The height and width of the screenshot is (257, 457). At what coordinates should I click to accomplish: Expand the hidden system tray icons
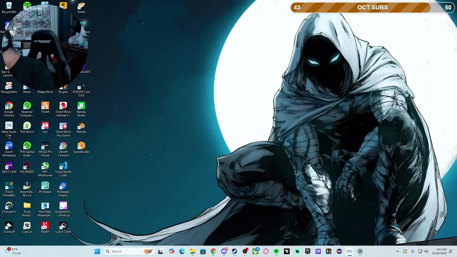pos(397,251)
